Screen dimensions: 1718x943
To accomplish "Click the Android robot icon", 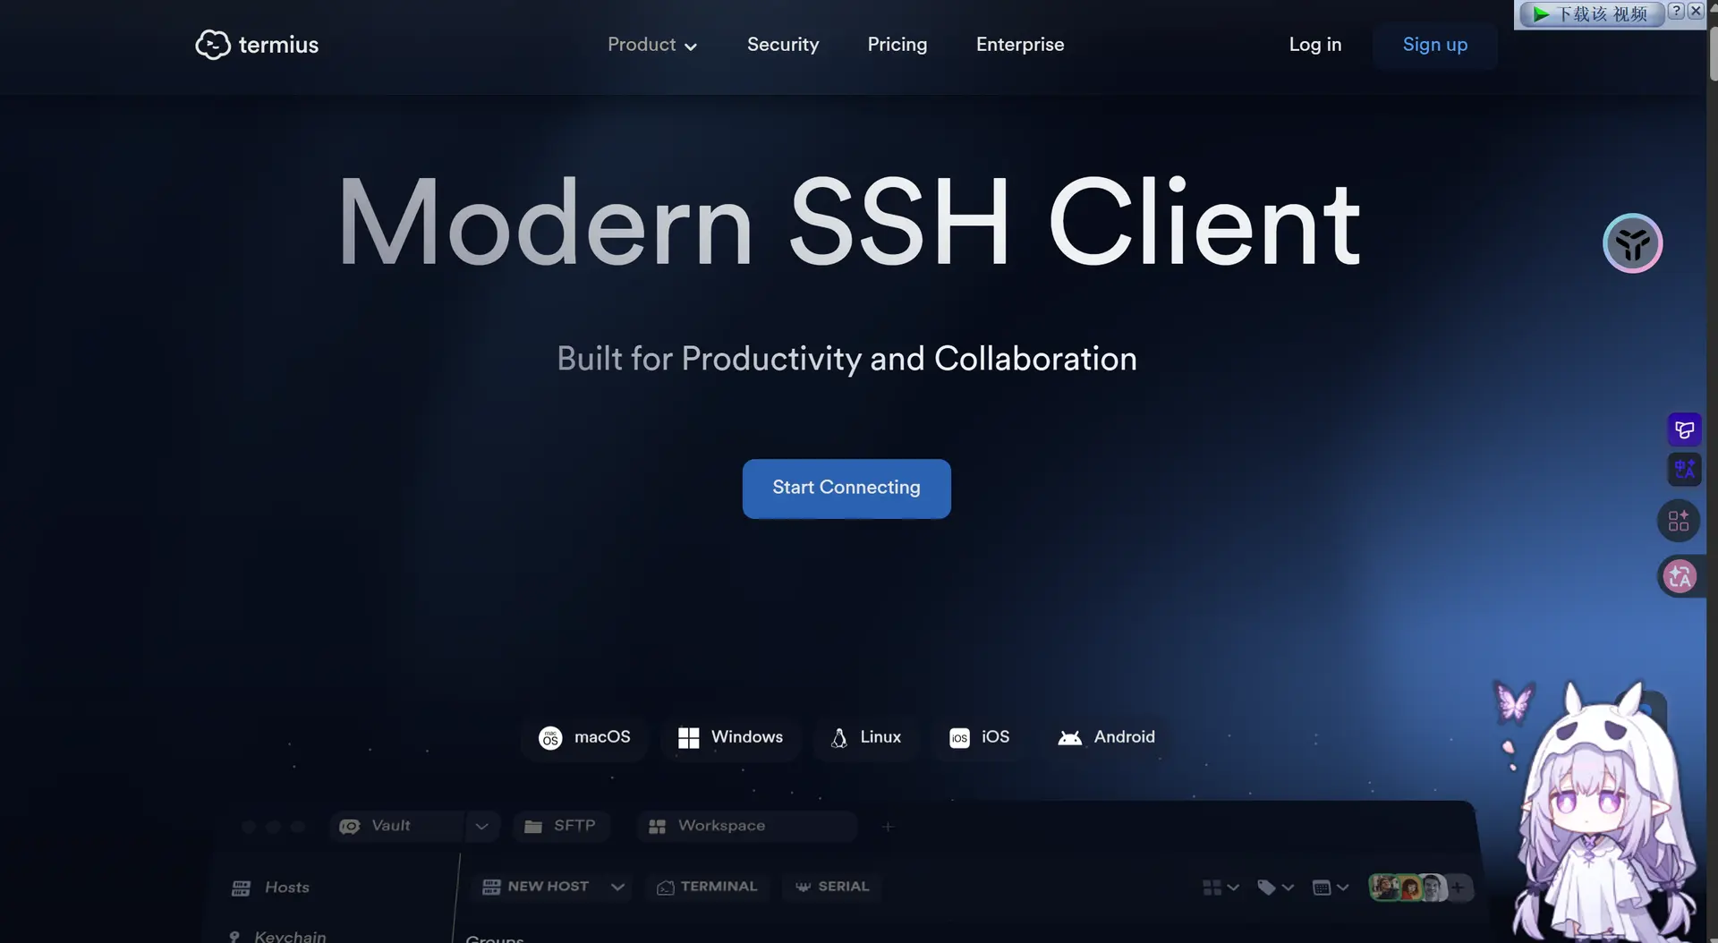I will point(1069,738).
